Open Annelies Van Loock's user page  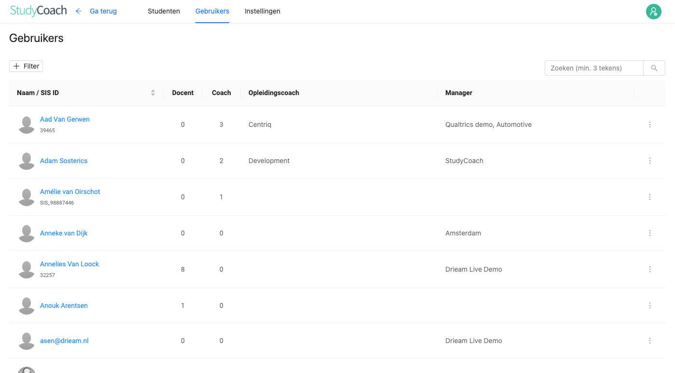(x=69, y=264)
